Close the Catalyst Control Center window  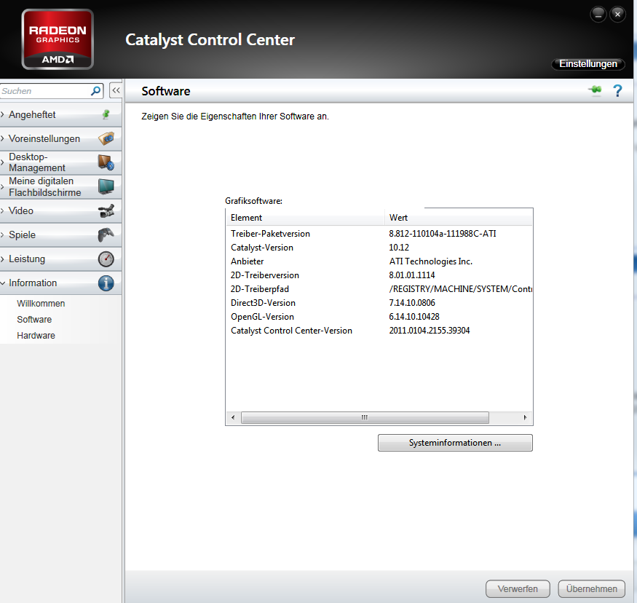pos(617,15)
